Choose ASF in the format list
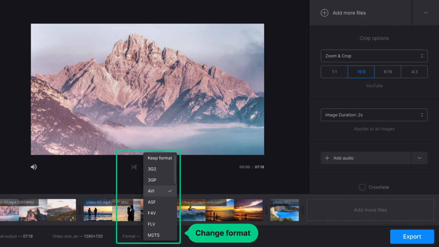The width and height of the screenshot is (439, 247). point(160,202)
